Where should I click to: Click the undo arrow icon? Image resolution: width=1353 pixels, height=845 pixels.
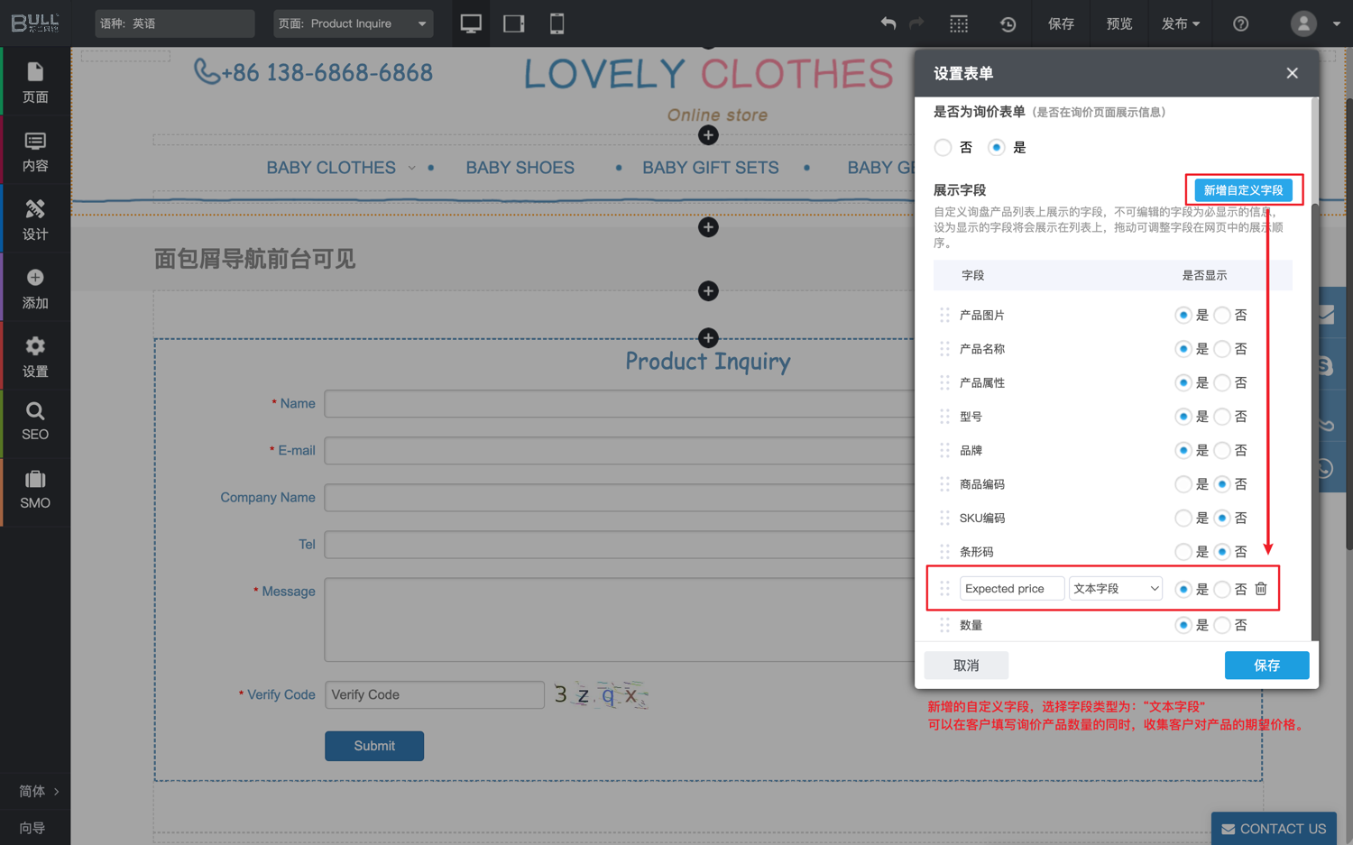point(888,23)
